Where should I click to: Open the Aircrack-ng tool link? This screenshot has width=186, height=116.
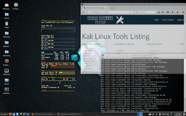click(x=155, y=51)
